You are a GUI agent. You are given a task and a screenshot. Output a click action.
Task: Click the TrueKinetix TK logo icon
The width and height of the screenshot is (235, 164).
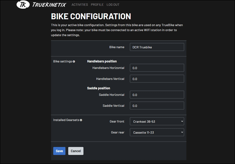[x=23, y=4]
